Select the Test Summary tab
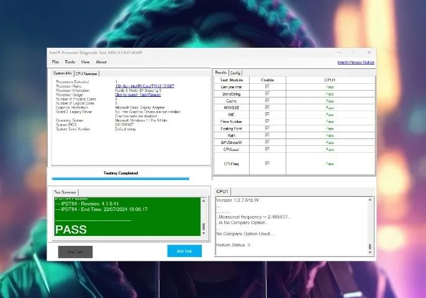Viewport: 426px width, 298px height. pyautogui.click(x=65, y=192)
